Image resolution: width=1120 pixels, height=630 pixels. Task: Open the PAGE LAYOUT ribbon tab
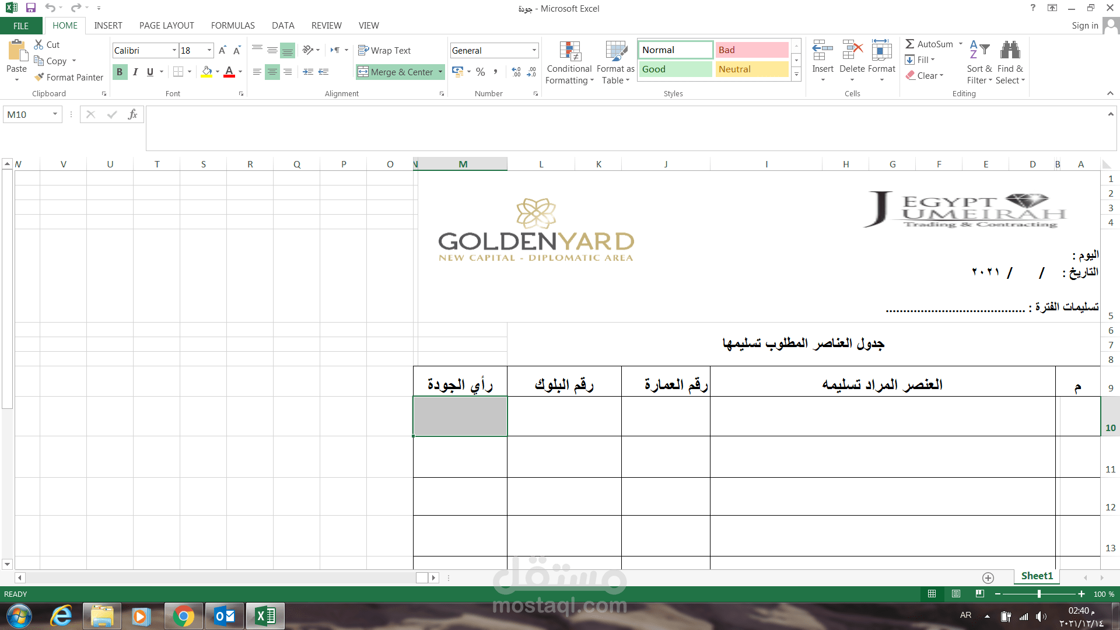[x=166, y=26]
